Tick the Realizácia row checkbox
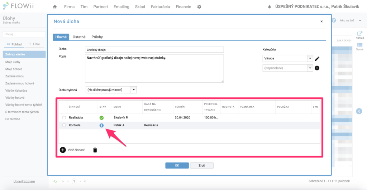 click(x=64, y=118)
